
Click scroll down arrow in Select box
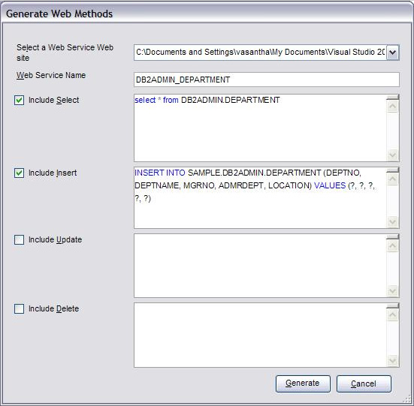pos(393,155)
